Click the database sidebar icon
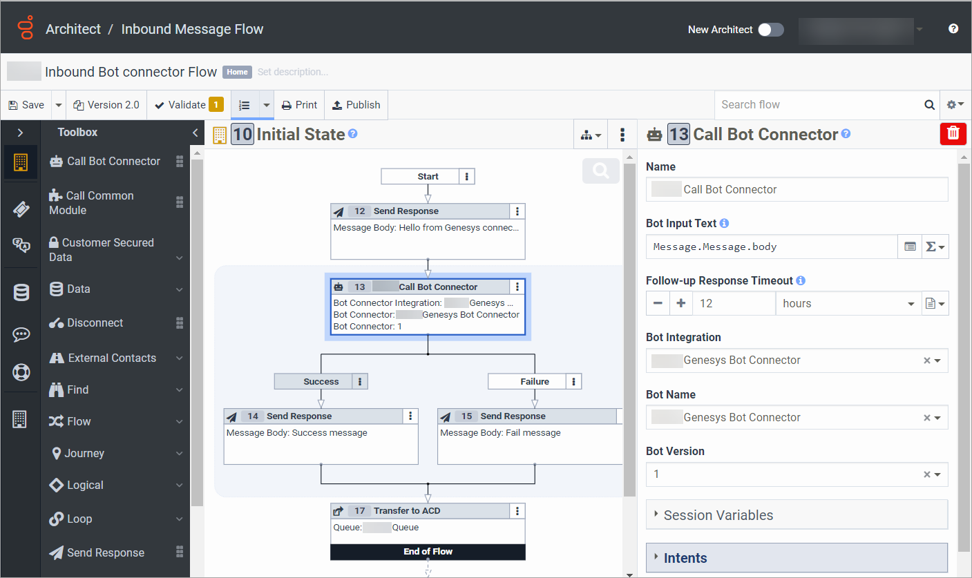972x578 pixels. pyautogui.click(x=21, y=293)
